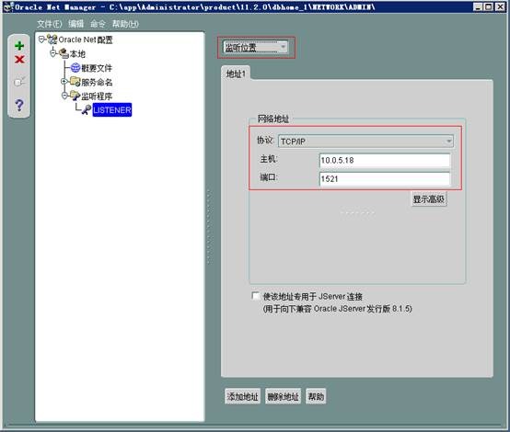Image resolution: width=510 pixels, height=432 pixels.
Task: Click the 主机 label
Action: (269, 159)
